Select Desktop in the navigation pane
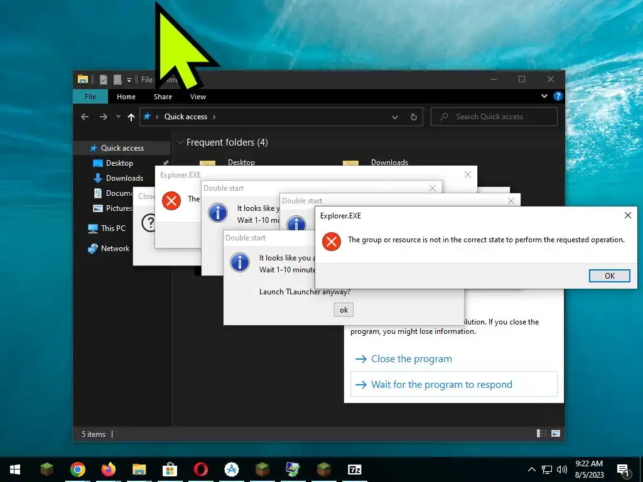This screenshot has width=643, height=482. (119, 163)
